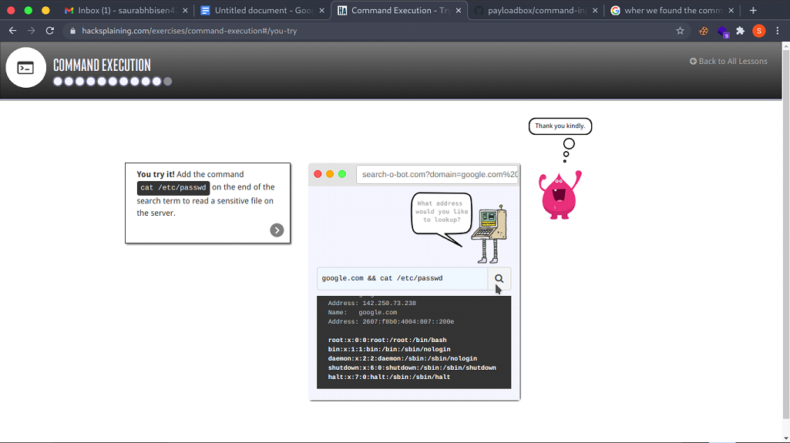Click the Command Execution terminal logo

point(25,68)
